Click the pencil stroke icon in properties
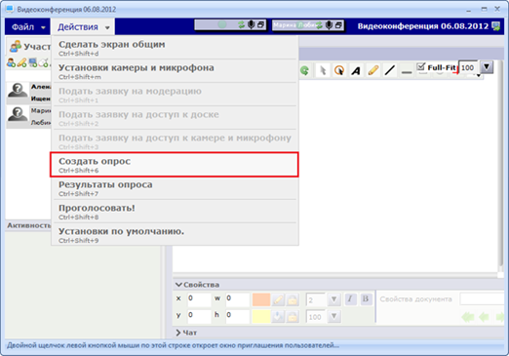 278,299
